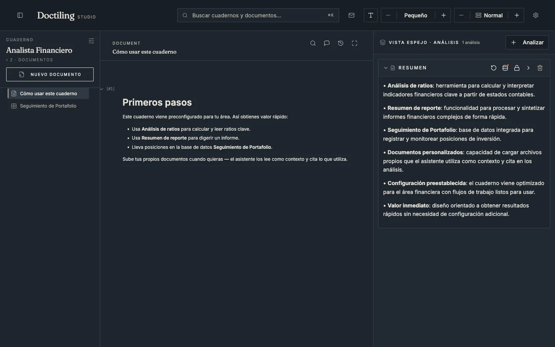The width and height of the screenshot is (555, 347).
Task: Decrease line spacing from Normal
Action: pyautogui.click(x=461, y=15)
